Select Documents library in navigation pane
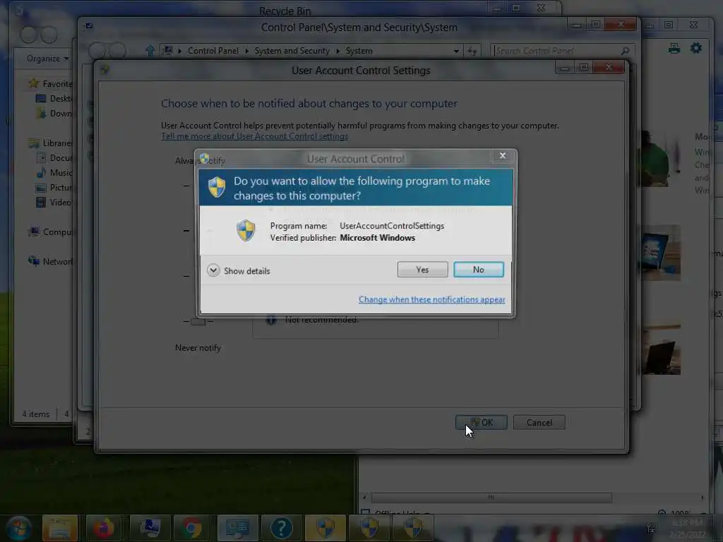 [x=54, y=157]
